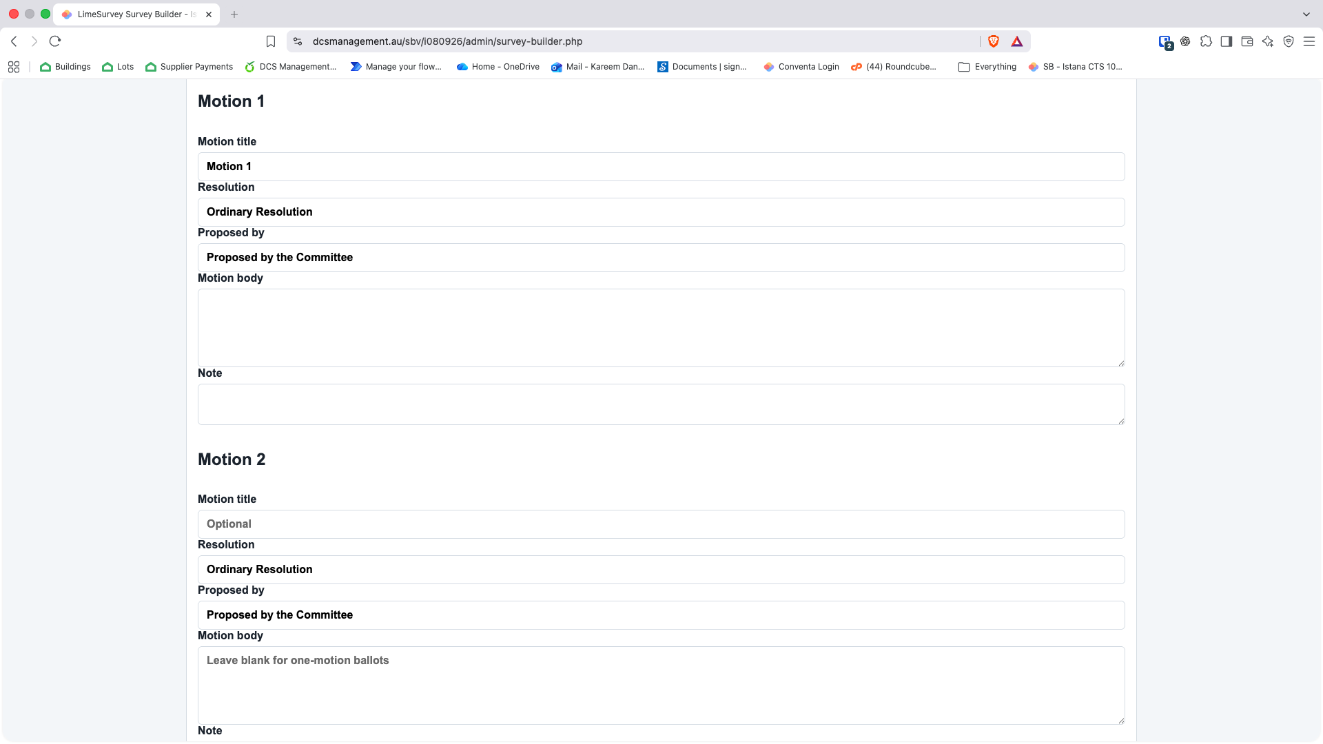
Task: Open the Motion 1 Resolution dropdown
Action: [661, 212]
